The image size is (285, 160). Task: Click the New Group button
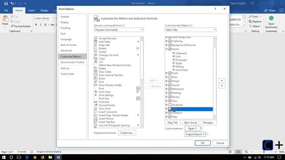click(191, 123)
